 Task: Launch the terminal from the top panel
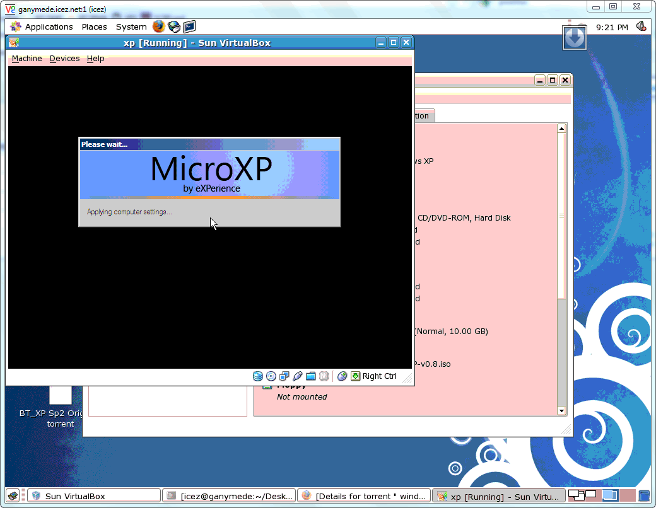[189, 26]
